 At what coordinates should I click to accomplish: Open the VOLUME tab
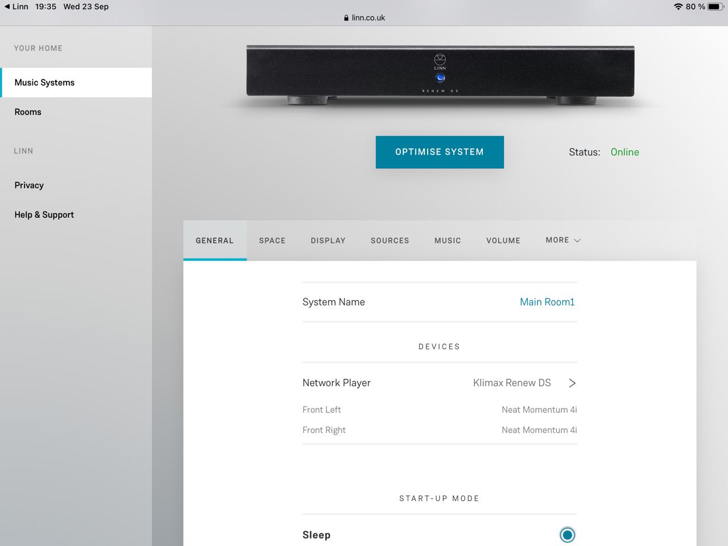[x=503, y=241]
